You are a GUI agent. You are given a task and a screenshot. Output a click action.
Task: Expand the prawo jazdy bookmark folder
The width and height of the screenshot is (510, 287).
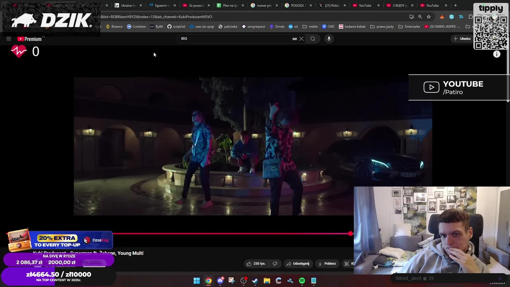click(x=382, y=27)
